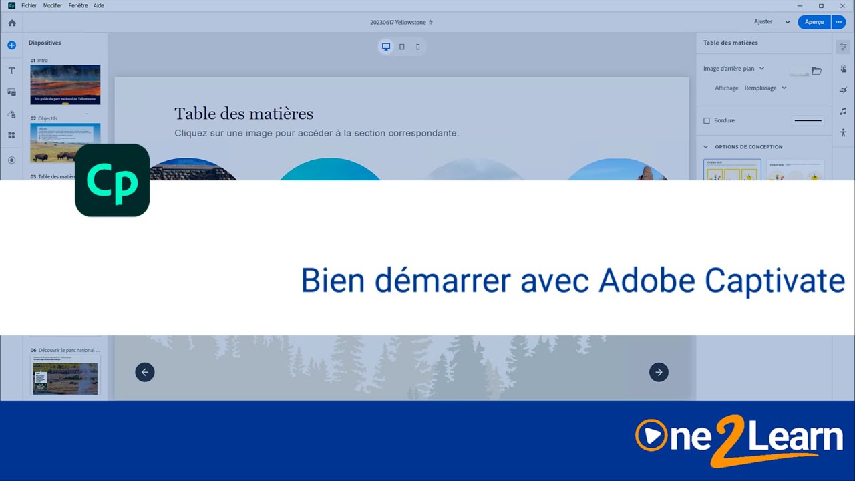Open the Fichier menu
This screenshot has height=481, width=855.
[29, 5]
